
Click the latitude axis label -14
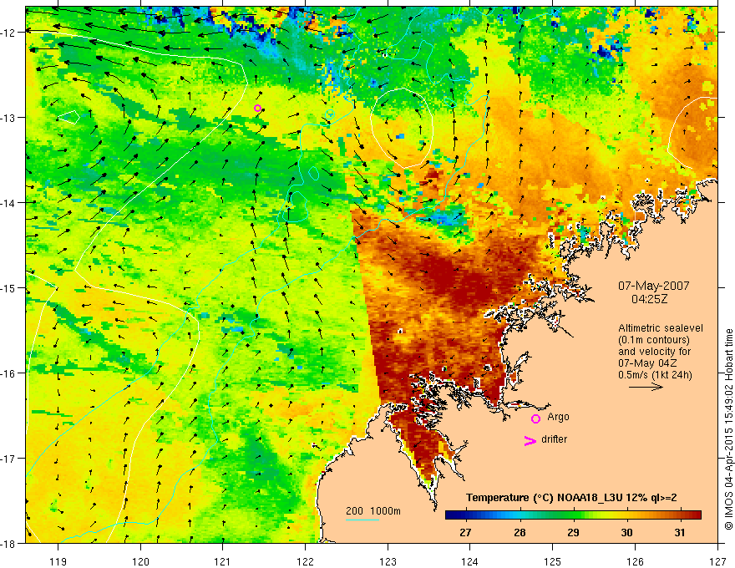9,203
